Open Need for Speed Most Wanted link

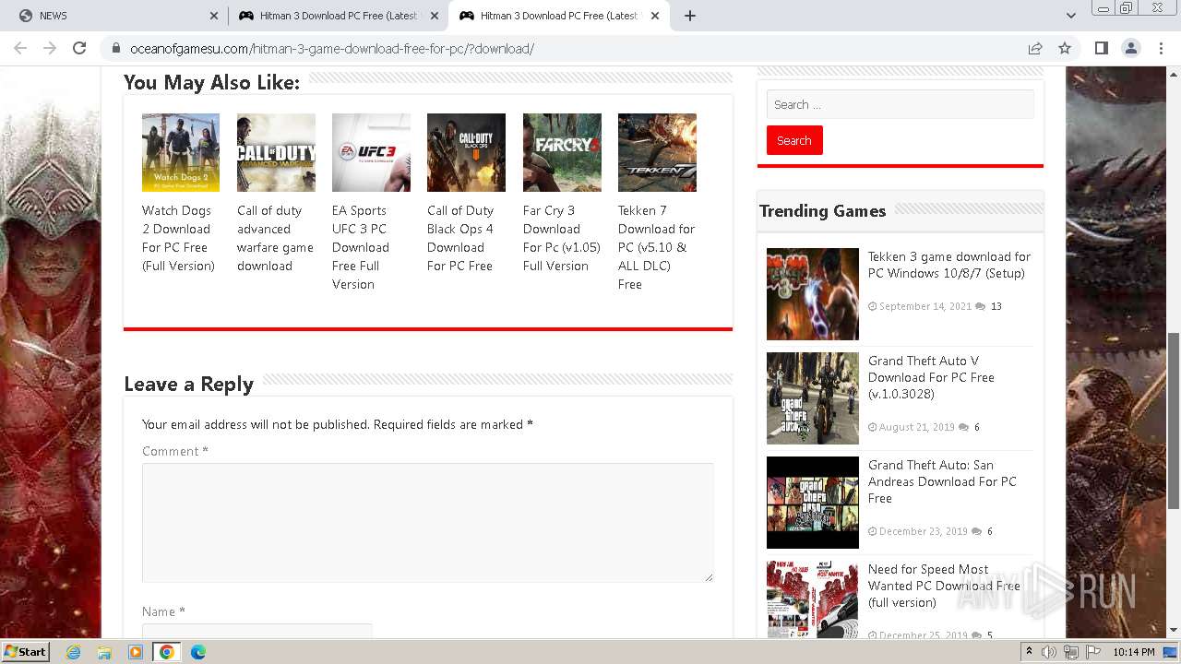(x=944, y=586)
